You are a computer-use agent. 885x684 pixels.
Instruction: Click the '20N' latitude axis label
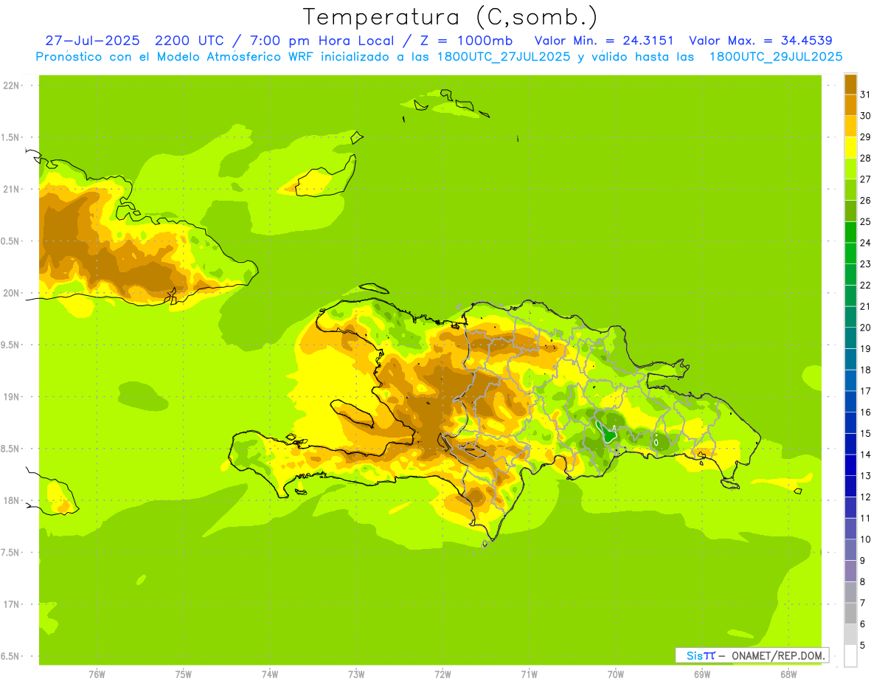pos(10,293)
